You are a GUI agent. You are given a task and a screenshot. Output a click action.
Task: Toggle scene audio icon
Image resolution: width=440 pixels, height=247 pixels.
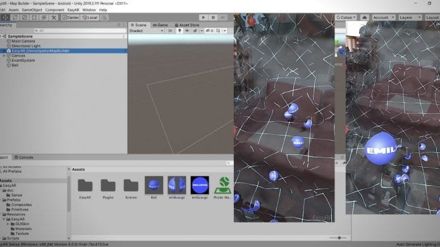[x=187, y=31]
